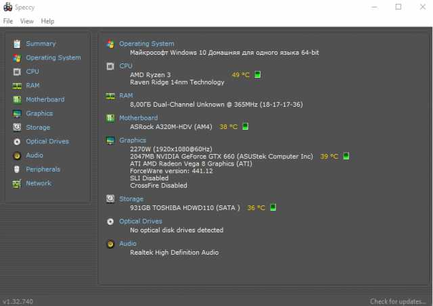
Task: Open Peripherals section from sidebar
Action: pyautogui.click(x=43, y=170)
